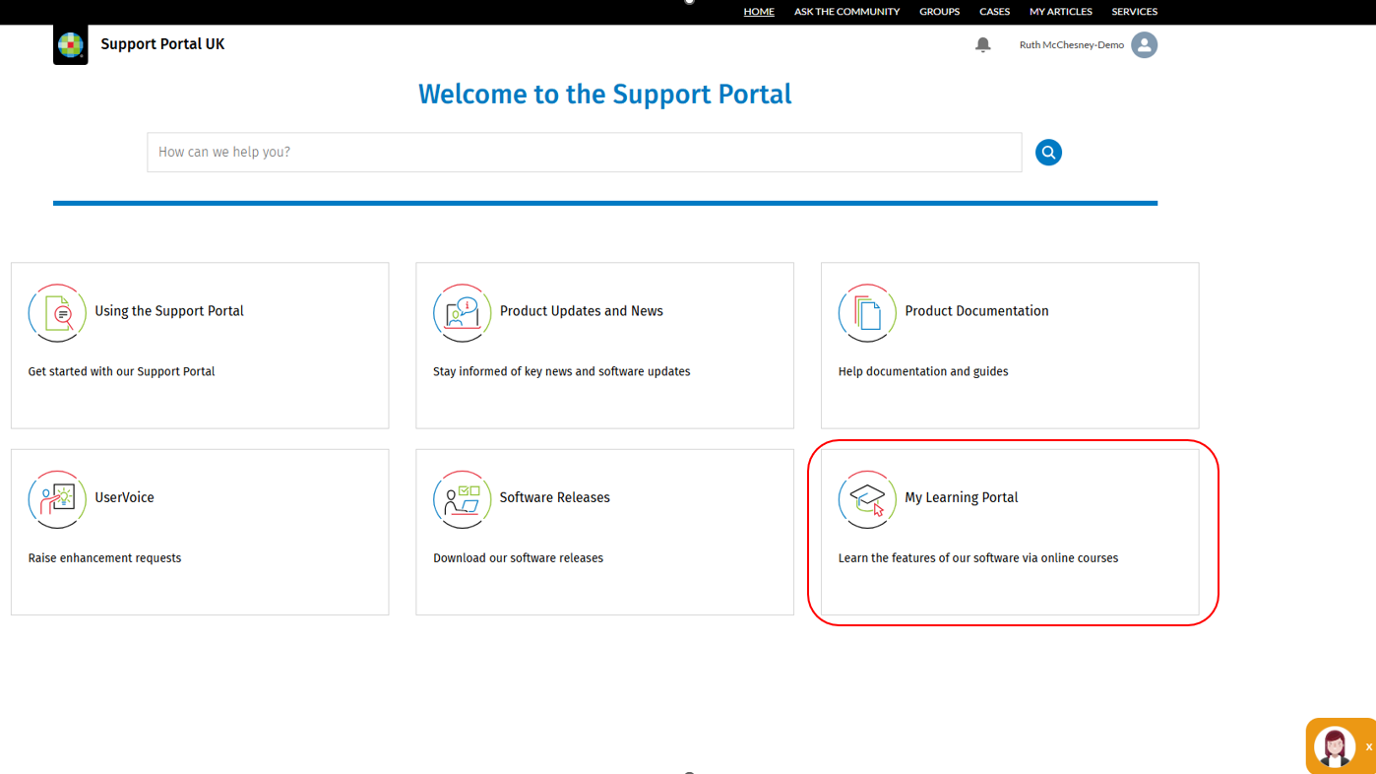The height and width of the screenshot is (774, 1376).
Task: Open MY ARTICLES from top menu
Action: point(1060,12)
